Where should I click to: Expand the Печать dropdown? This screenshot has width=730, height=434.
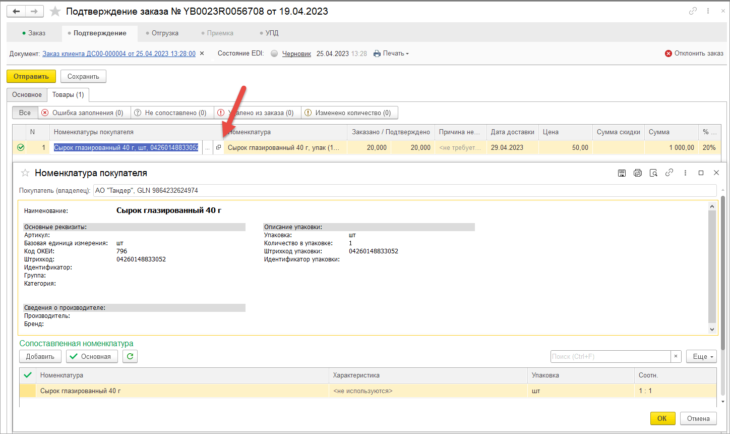(391, 53)
